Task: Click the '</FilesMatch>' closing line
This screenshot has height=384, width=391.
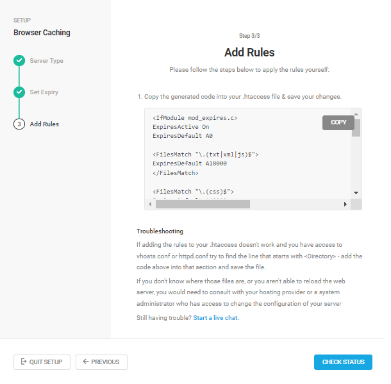Action: (176, 173)
